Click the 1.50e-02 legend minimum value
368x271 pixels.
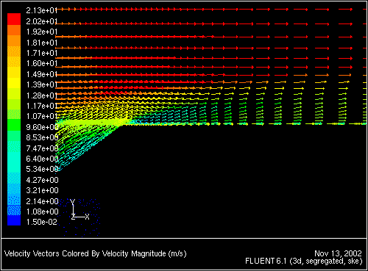[x=42, y=222]
